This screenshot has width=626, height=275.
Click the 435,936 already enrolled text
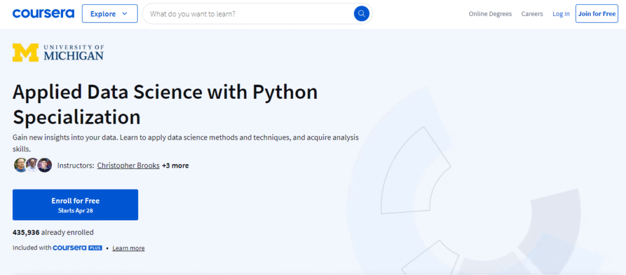53,232
